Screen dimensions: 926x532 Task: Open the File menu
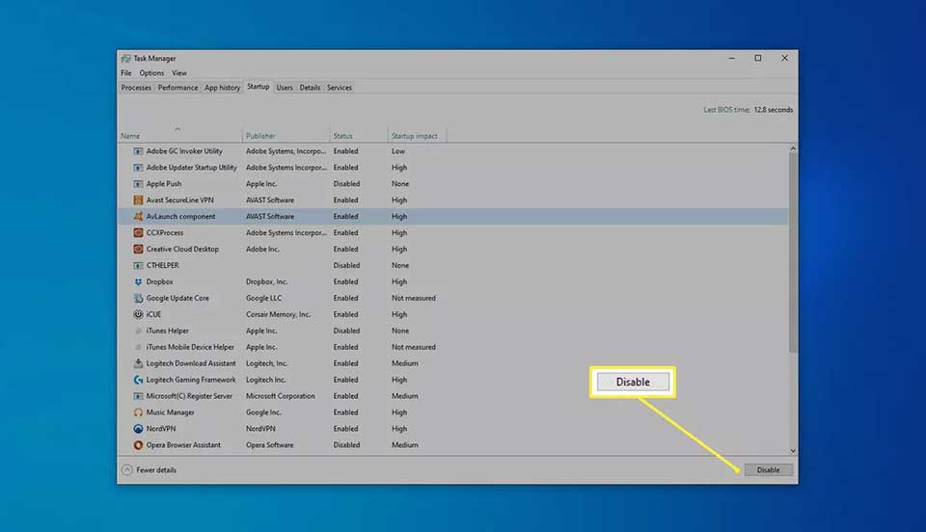126,73
